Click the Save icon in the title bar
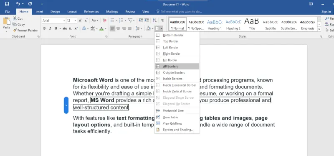 [x=7, y=4]
